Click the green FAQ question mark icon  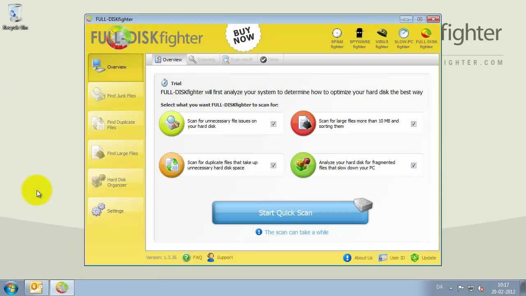(187, 257)
